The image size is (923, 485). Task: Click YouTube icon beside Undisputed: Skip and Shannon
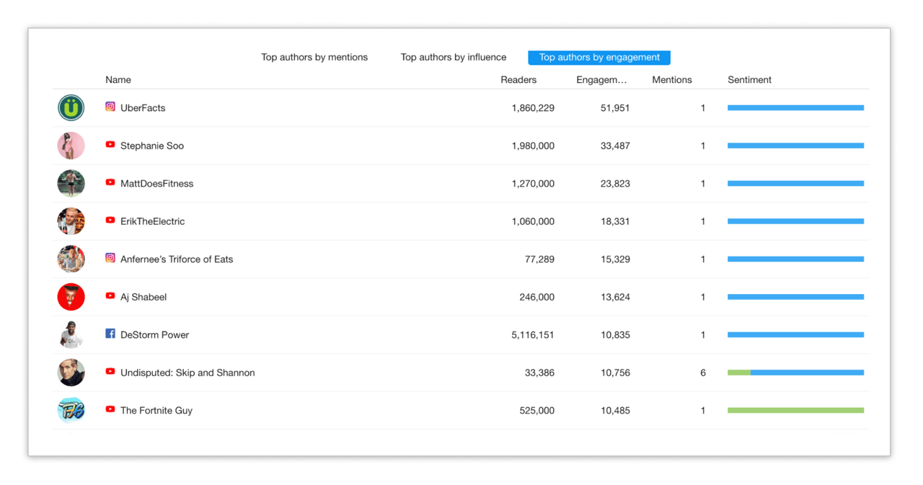(110, 372)
